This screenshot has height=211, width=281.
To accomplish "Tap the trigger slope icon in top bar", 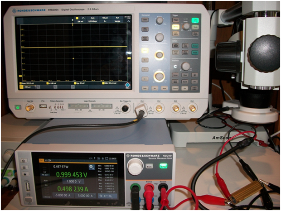I will click(83, 18).
